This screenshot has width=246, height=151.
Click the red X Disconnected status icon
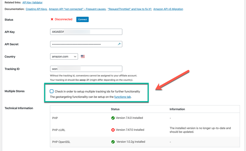pyautogui.click(x=52, y=19)
